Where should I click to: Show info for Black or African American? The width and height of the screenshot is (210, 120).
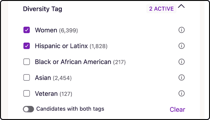point(181,62)
